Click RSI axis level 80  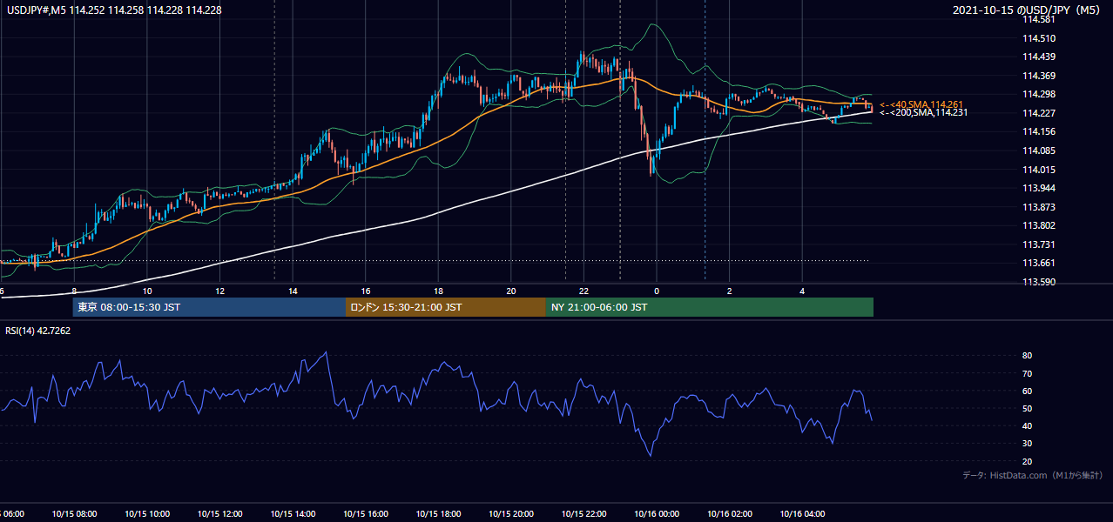click(x=1027, y=356)
